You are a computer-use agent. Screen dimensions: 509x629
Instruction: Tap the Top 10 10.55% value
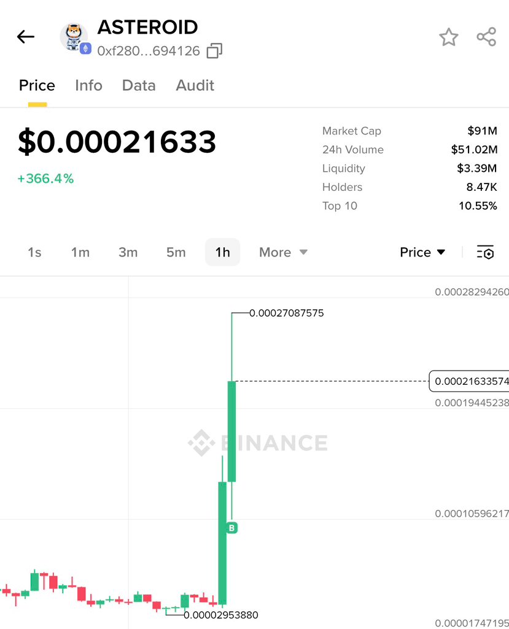click(478, 206)
